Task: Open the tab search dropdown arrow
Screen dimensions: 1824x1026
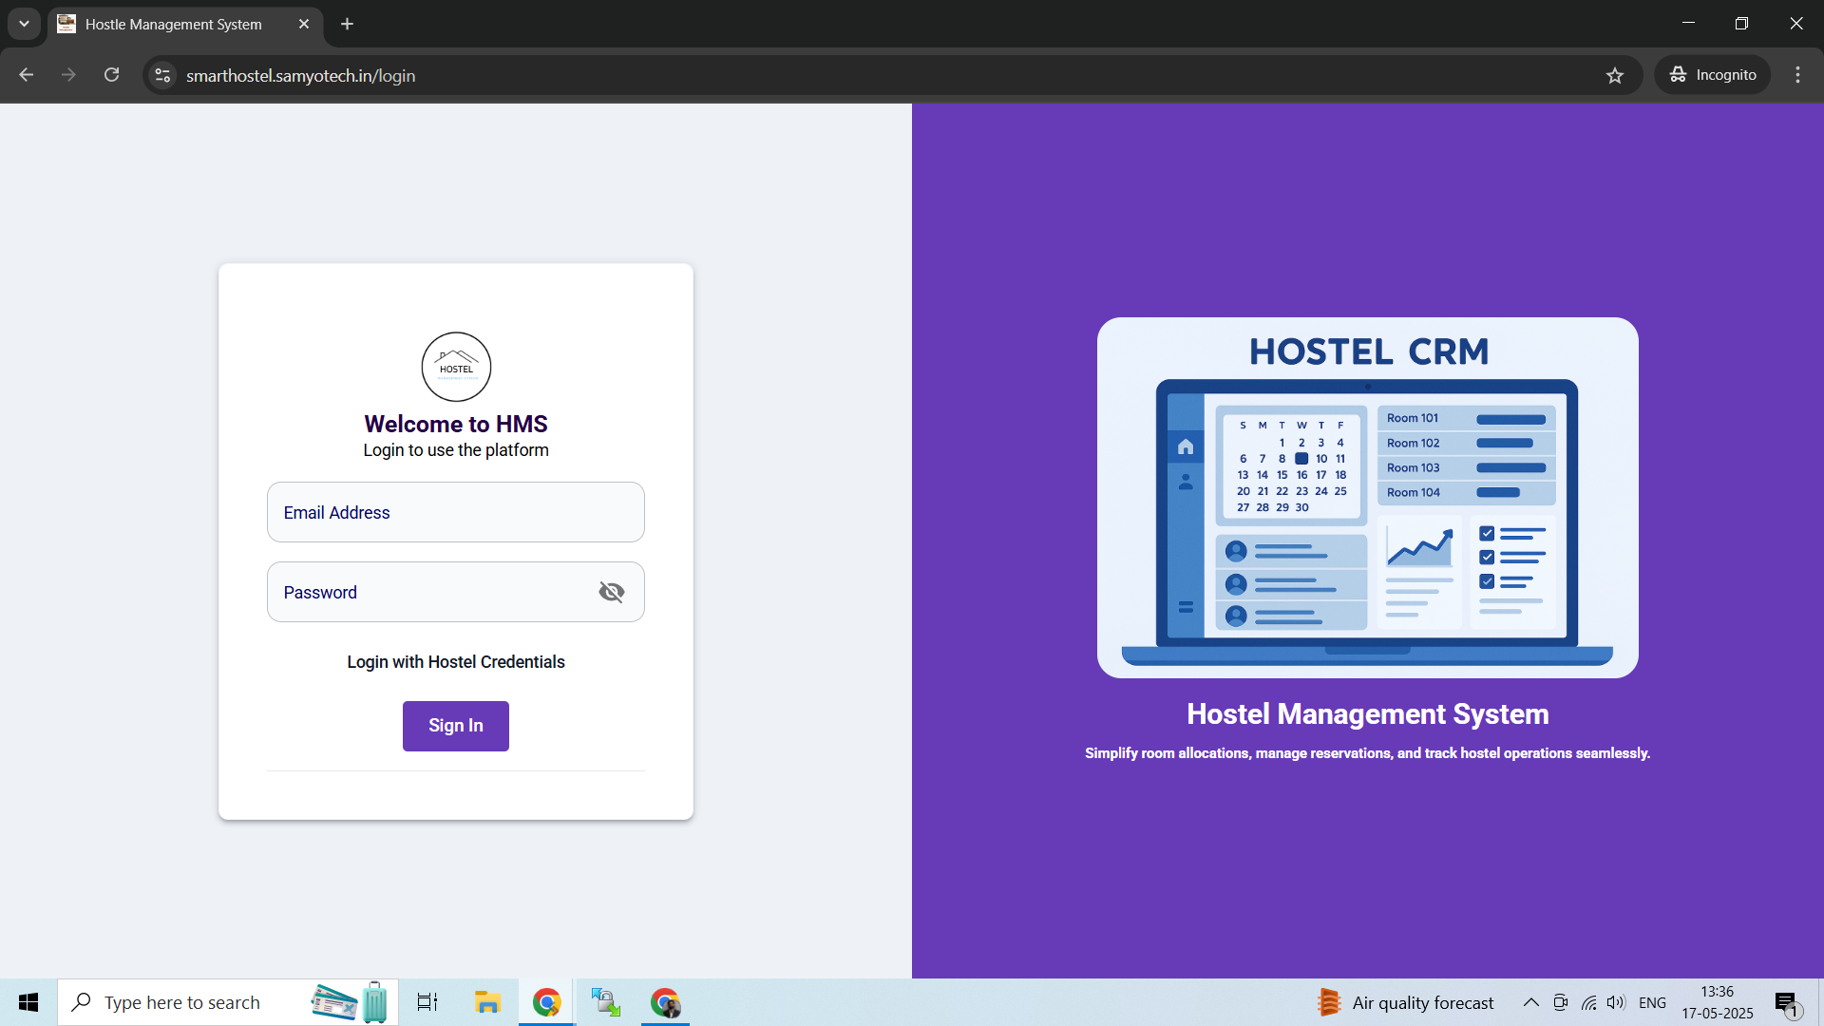Action: [x=24, y=24]
